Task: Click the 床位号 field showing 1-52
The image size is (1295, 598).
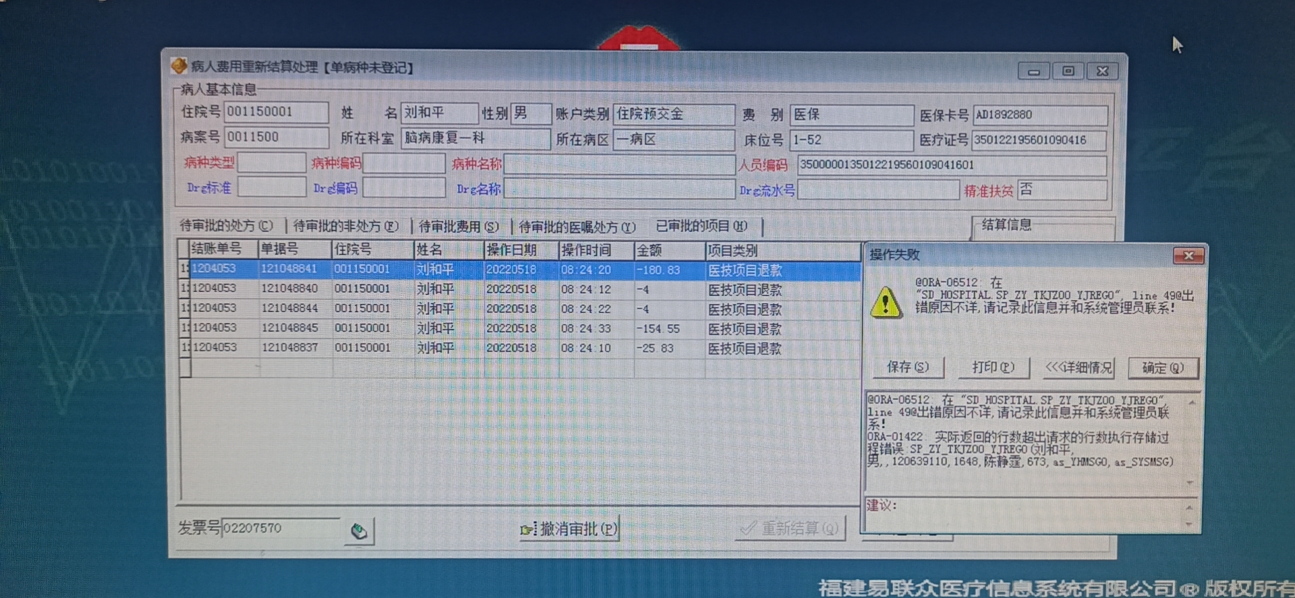Action: 852,140
